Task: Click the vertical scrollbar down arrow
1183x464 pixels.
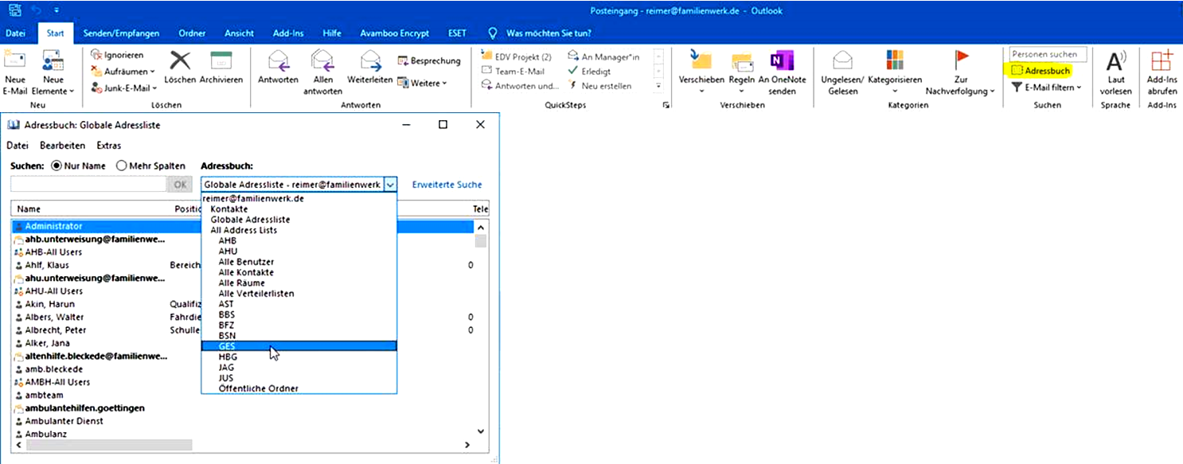Action: tap(480, 431)
